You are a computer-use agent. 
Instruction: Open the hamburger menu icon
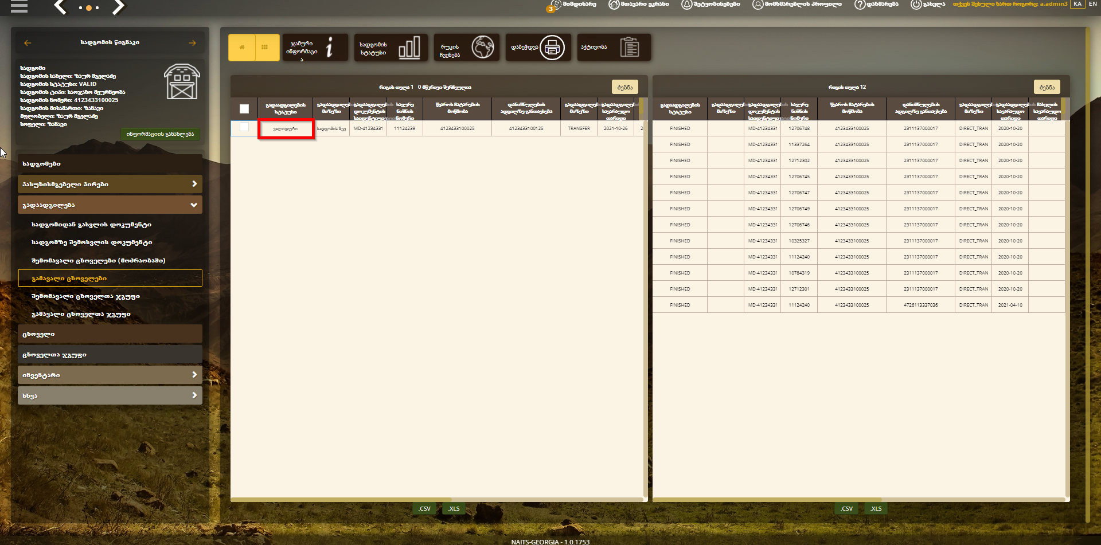[x=19, y=6]
